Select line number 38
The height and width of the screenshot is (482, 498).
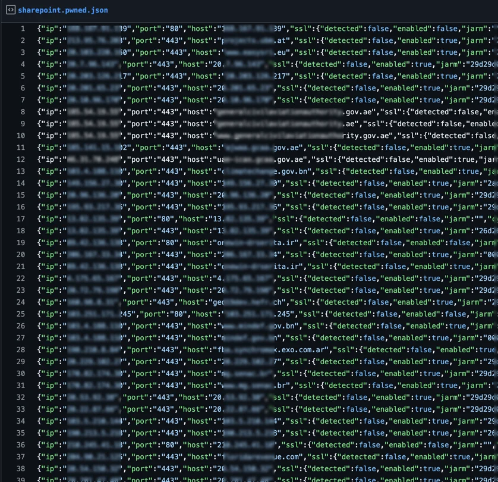click(x=21, y=469)
